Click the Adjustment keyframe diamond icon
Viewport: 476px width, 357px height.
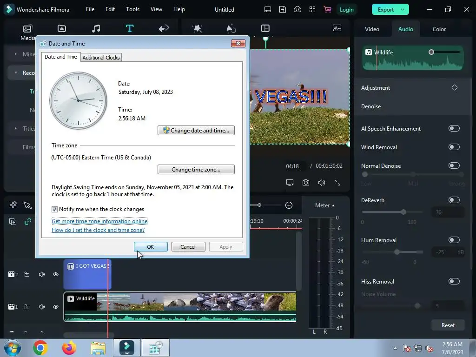click(455, 87)
